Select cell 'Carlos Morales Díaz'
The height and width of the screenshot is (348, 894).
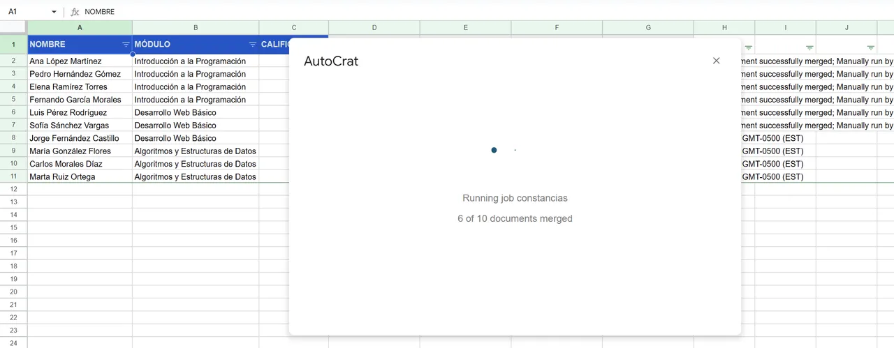(x=80, y=164)
